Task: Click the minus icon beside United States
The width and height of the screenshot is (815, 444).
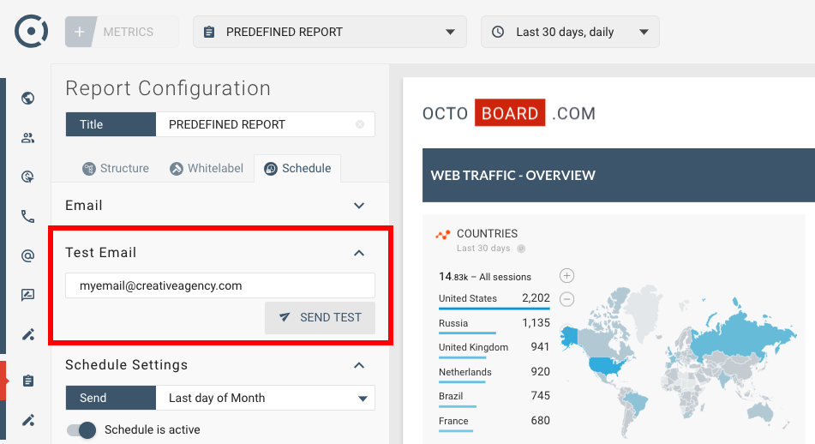Action: point(566,299)
